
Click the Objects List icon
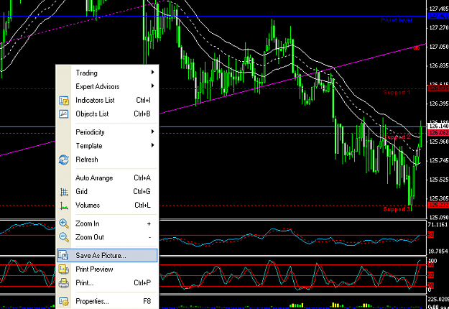pos(63,114)
